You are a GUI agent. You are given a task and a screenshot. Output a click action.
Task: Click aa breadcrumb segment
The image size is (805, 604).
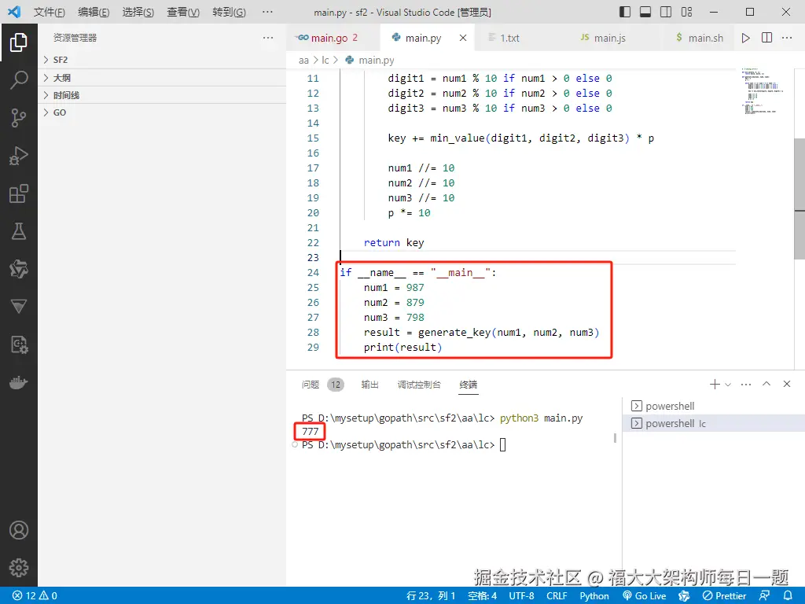point(303,60)
